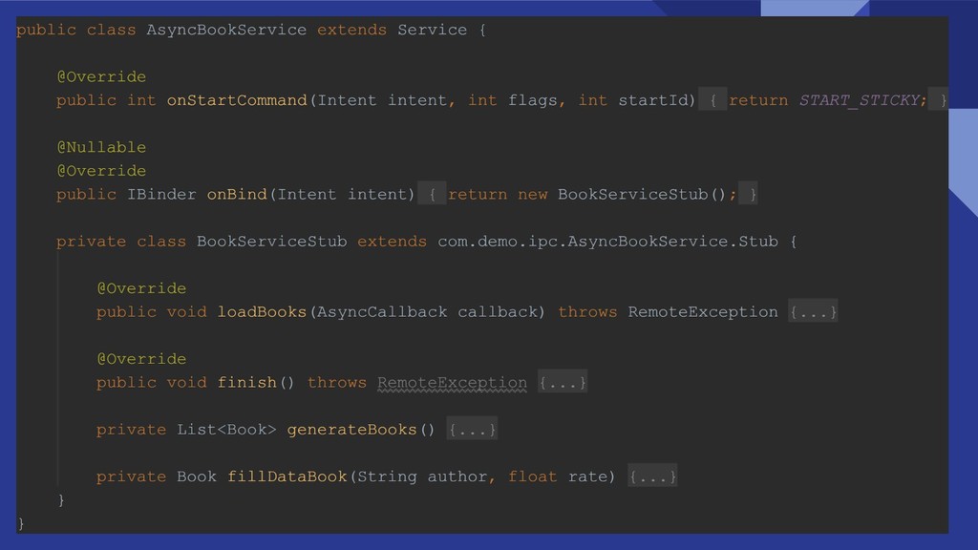
Task: Click the @Override above onStartCommand
Action: point(101,76)
